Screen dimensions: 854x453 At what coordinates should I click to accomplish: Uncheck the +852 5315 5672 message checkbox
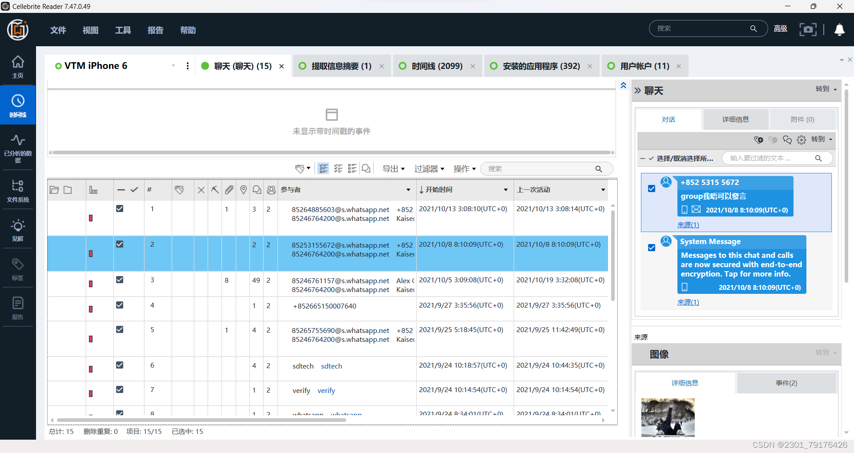pyautogui.click(x=652, y=188)
